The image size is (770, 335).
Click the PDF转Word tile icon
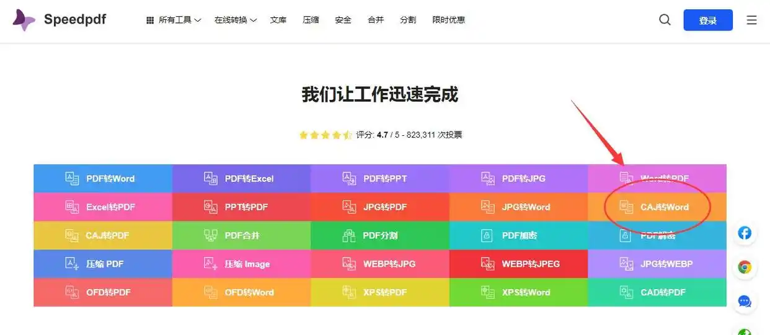tap(72, 179)
